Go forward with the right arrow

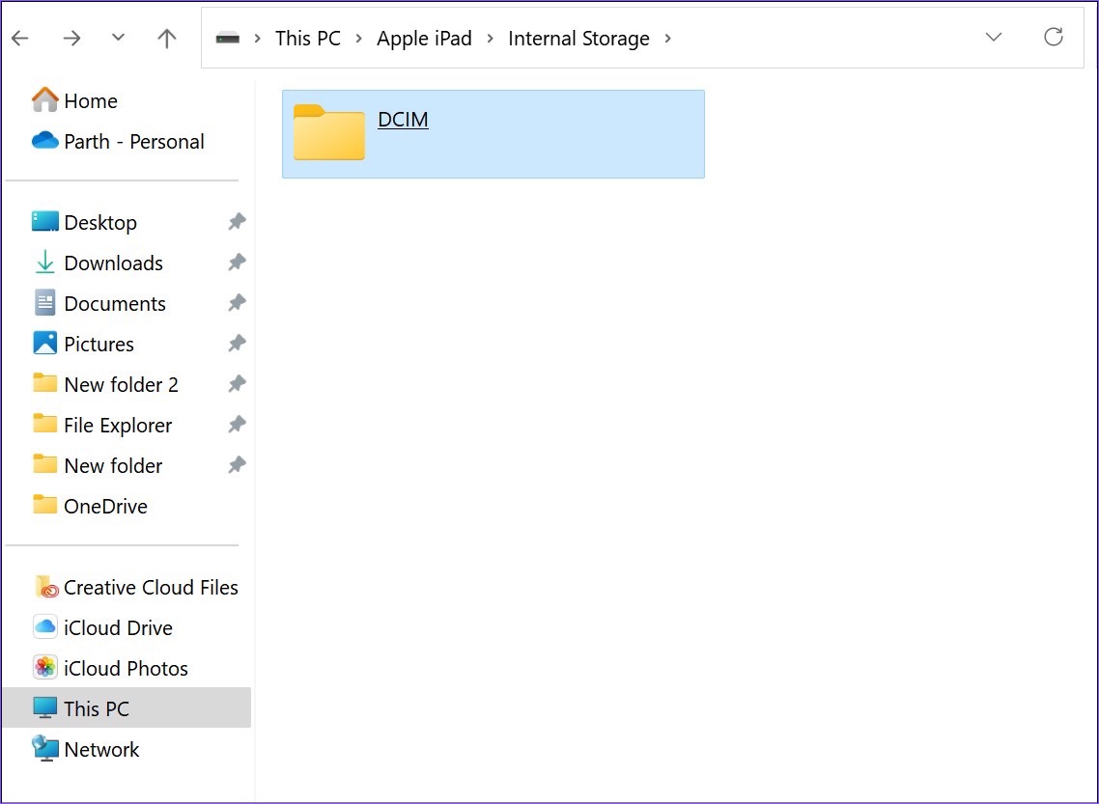[x=71, y=38]
